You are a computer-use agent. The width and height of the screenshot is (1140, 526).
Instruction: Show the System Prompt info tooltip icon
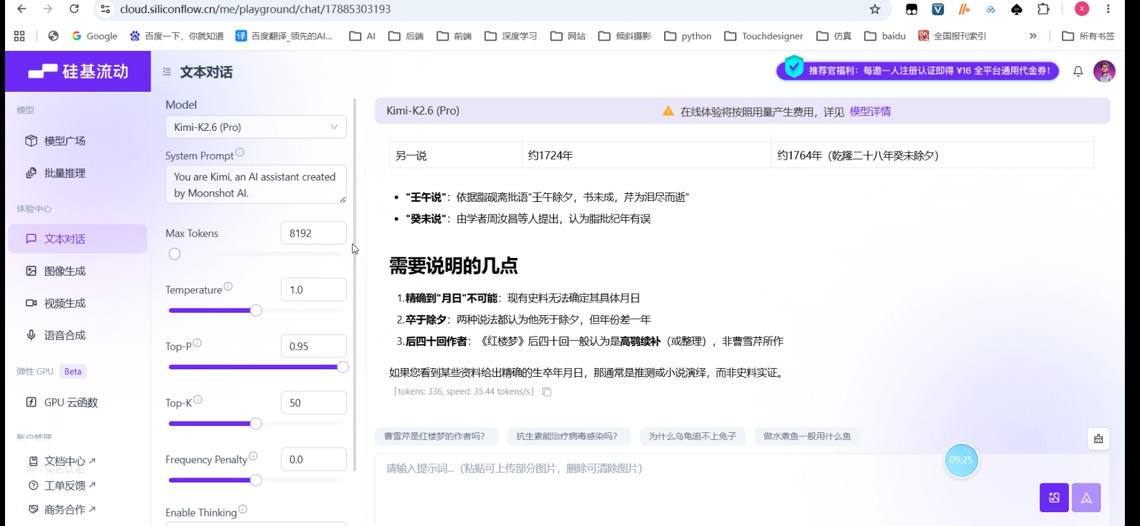pos(240,152)
